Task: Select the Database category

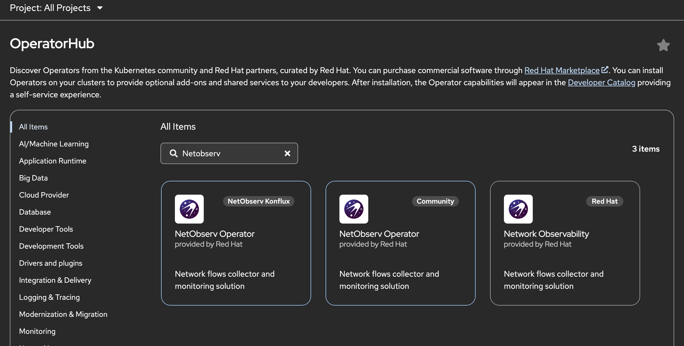Action: tap(35, 212)
